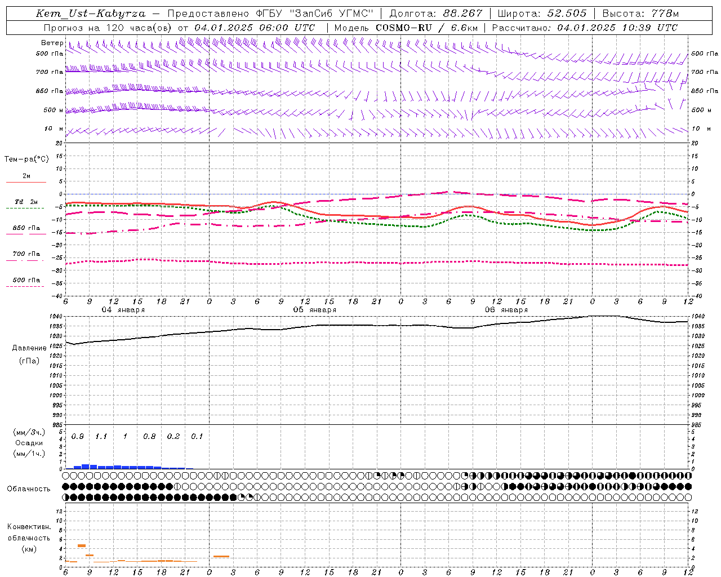Click the (гПа) pressure unit label
This screenshot has width=721, height=577.
click(x=29, y=361)
